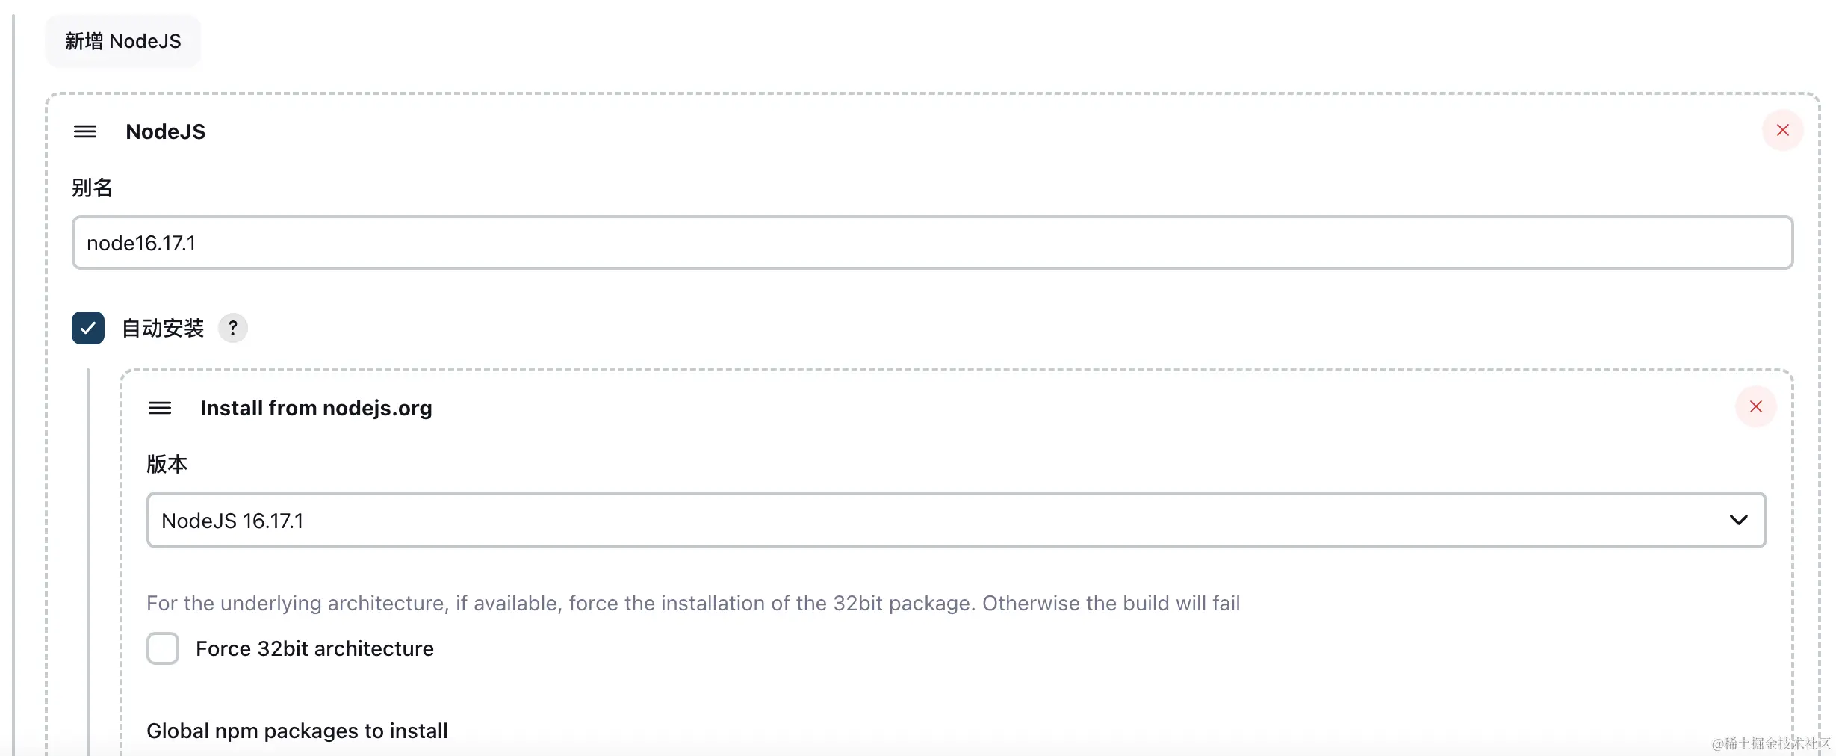Enable the Force 32bit architecture checkbox
1836x756 pixels.
[x=163, y=648]
